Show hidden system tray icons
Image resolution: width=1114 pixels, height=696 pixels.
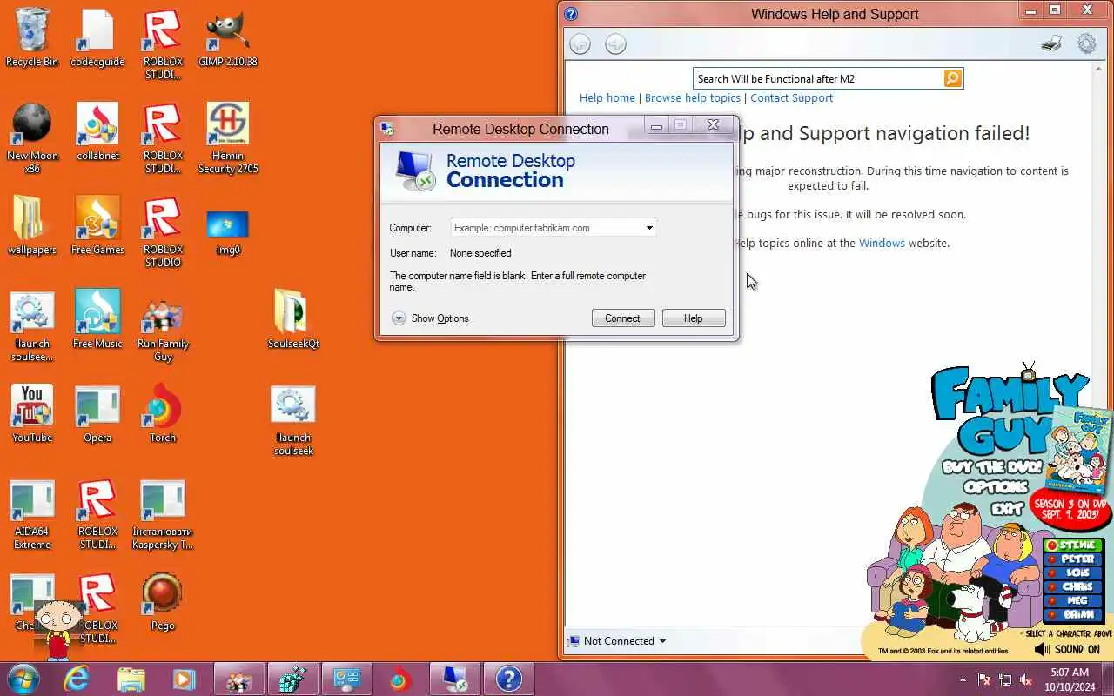[963, 679]
